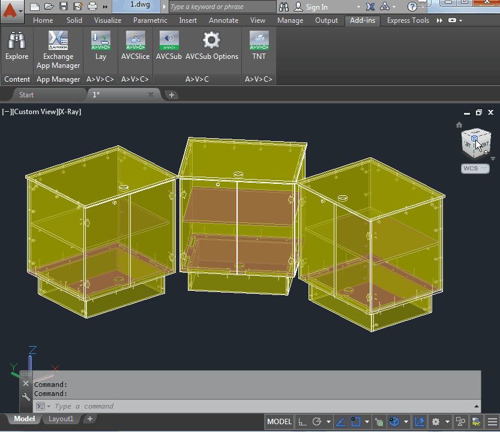Click the AVCSub ribbon button
The height and width of the screenshot is (432, 500).
coord(169,46)
